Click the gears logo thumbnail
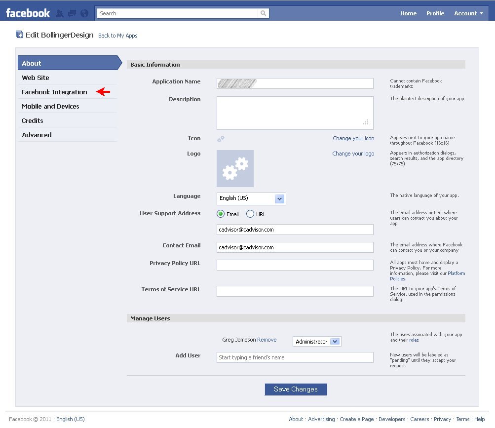 (x=235, y=168)
